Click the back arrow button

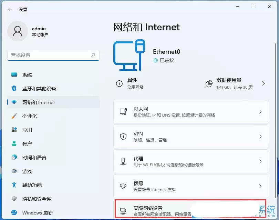pos(9,9)
